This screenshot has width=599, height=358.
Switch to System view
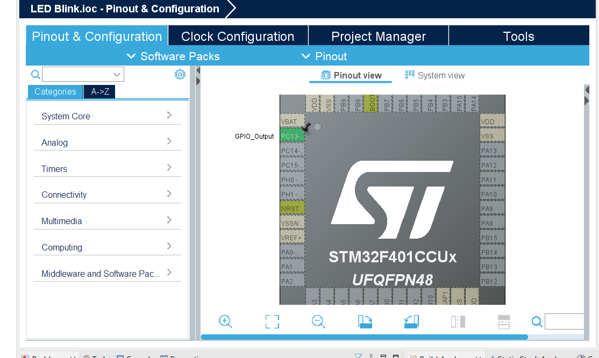click(434, 75)
